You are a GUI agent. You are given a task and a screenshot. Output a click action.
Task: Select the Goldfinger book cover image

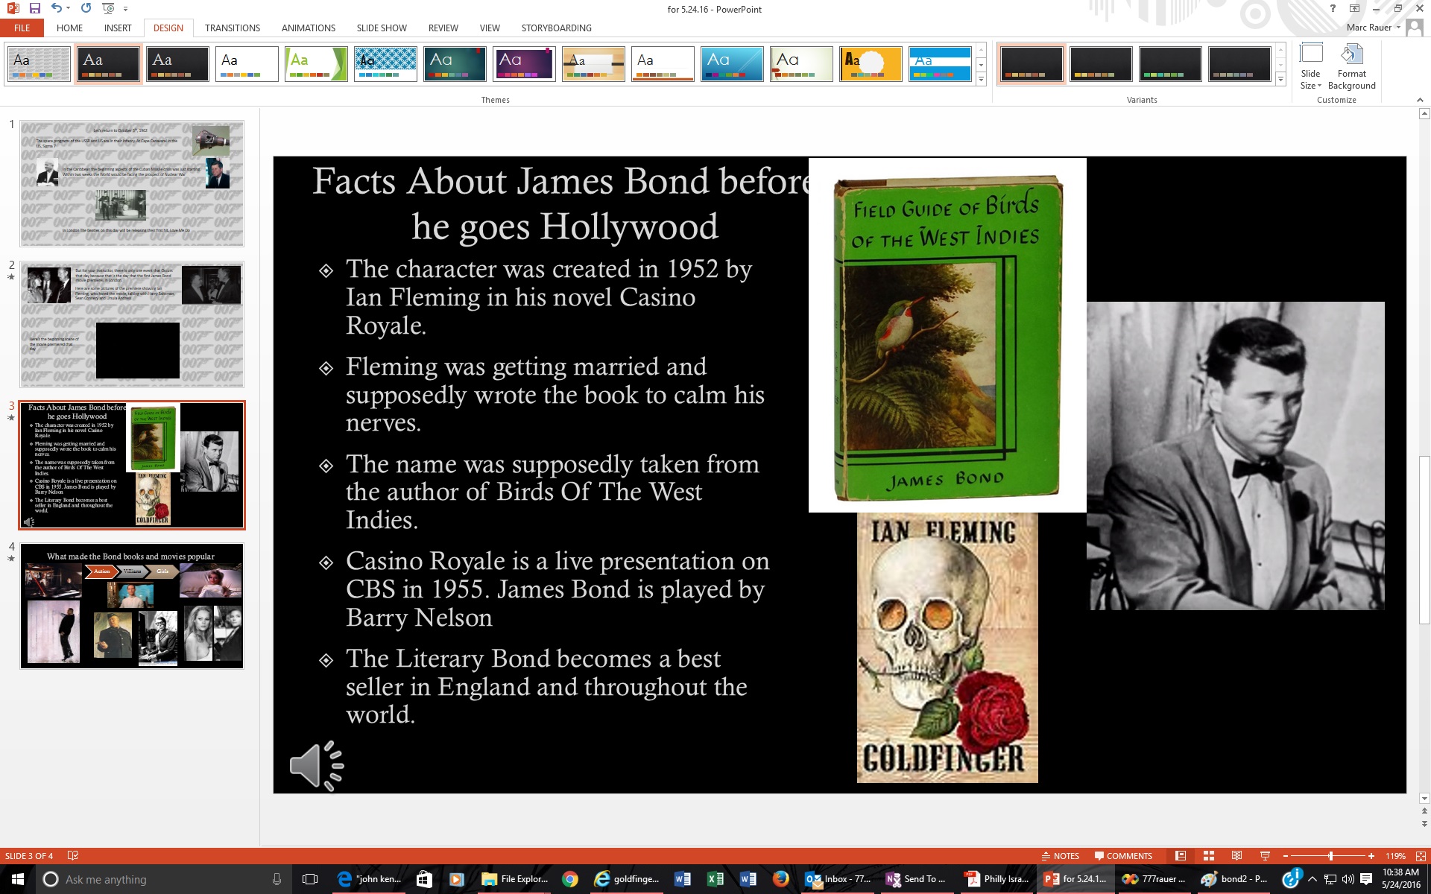[x=947, y=647]
